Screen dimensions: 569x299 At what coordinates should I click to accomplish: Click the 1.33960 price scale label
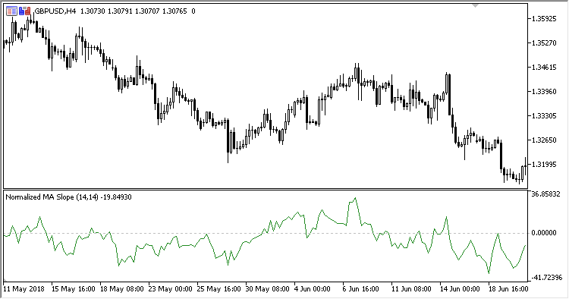(544, 92)
